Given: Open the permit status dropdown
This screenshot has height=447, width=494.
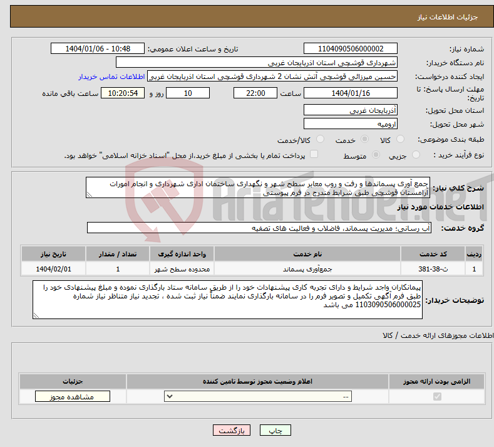Looking at the screenshot, I should [x=258, y=396].
